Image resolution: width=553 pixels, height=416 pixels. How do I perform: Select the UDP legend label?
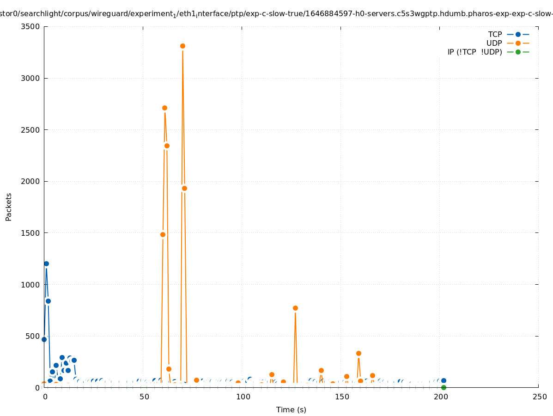tap(494, 43)
